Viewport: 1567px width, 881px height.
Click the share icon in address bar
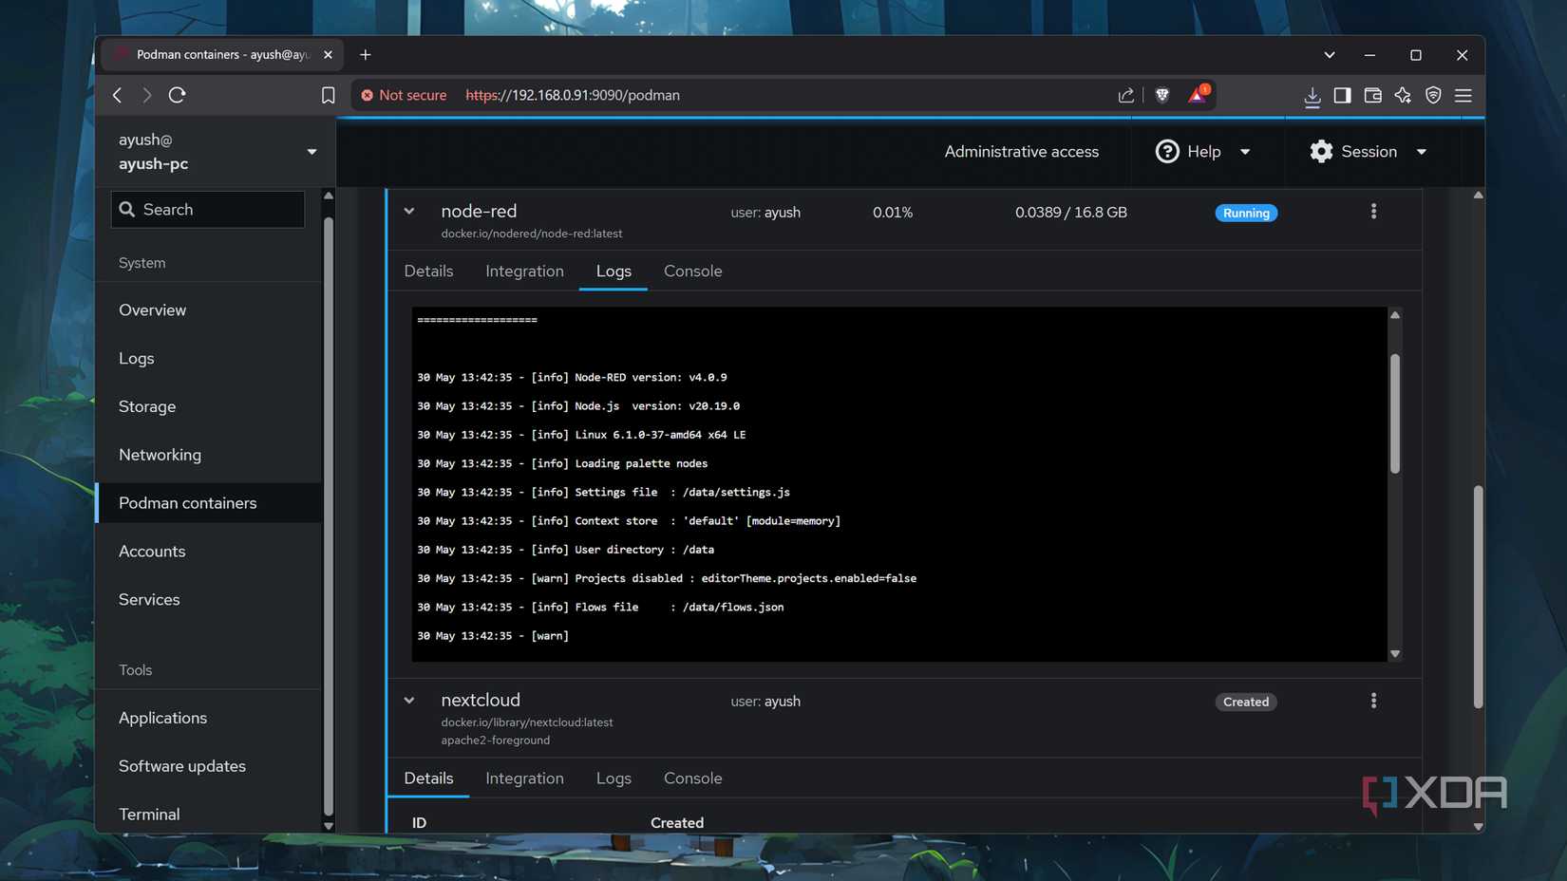pyautogui.click(x=1125, y=95)
